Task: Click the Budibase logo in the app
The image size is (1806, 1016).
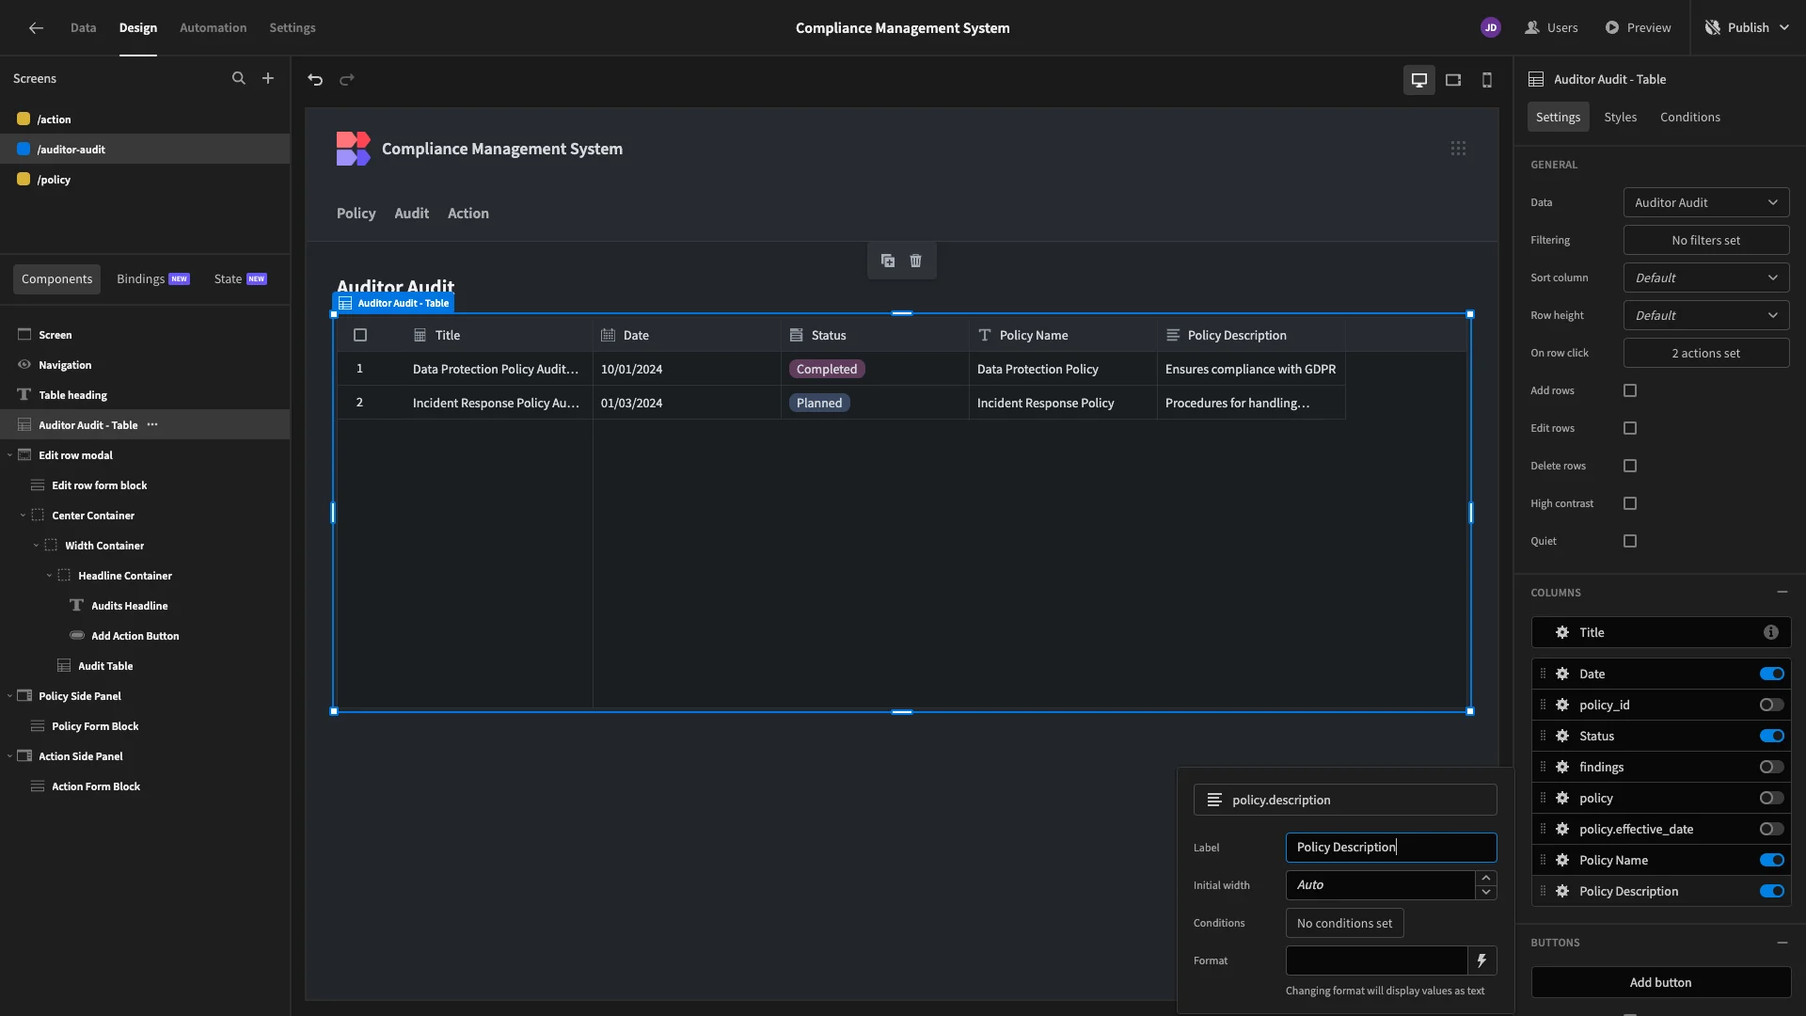Action: (353, 149)
